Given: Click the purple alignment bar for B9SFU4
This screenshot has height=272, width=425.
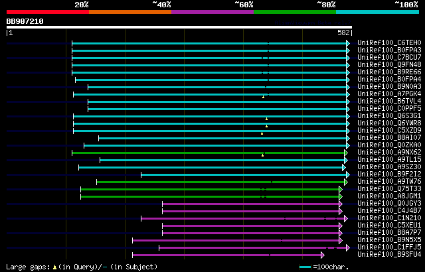Looking at the screenshot, I should coord(228,255).
